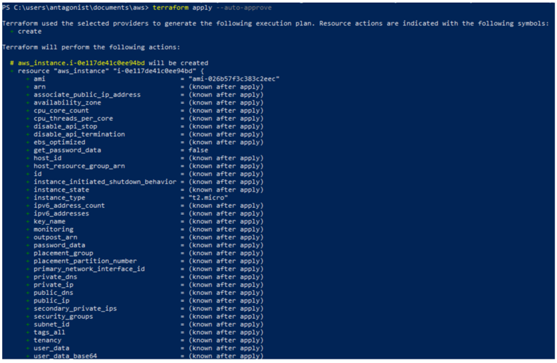Click the yellow 'aws_instance.i-0e117de41c0ee94bd' comment text
This screenshot has width=557, height=363.
click(x=82, y=62)
